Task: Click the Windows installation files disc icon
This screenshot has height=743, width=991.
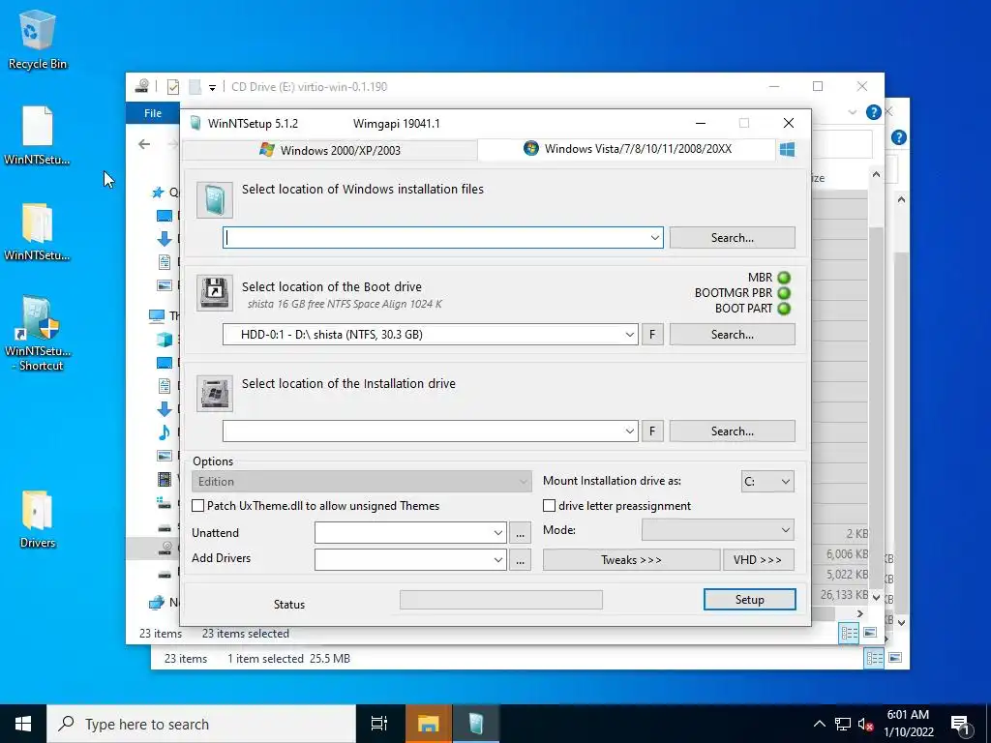Action: click(x=214, y=199)
